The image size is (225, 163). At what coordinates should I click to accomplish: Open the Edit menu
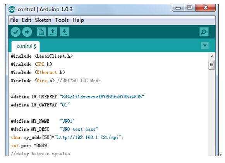pyautogui.click(x=26, y=20)
